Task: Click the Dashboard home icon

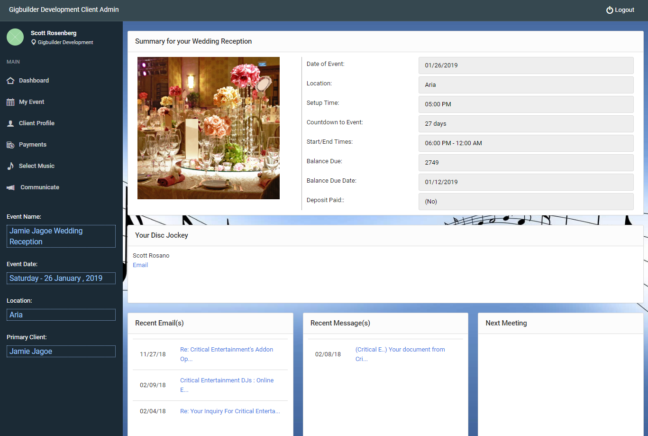Action: pos(10,81)
